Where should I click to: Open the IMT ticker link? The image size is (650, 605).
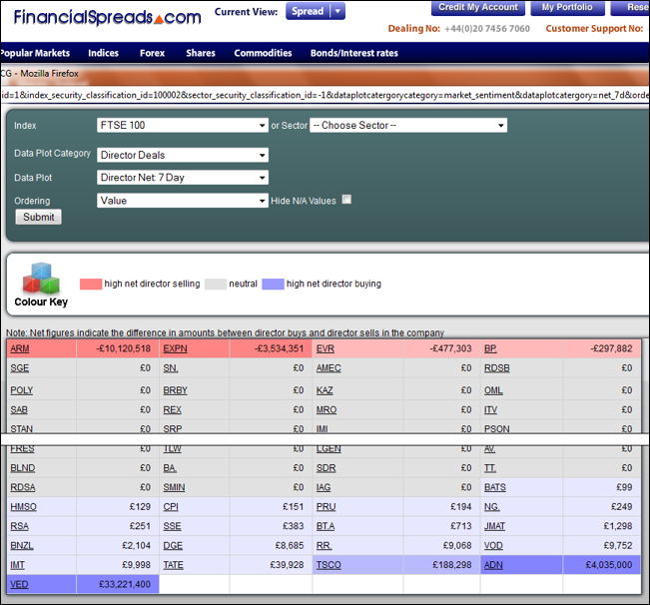(17, 565)
